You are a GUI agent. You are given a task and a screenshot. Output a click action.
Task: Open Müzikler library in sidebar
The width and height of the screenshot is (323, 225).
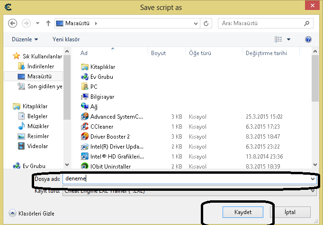click(x=34, y=126)
